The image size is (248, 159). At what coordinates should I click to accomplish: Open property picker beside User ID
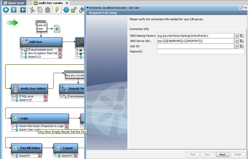click(x=242, y=46)
